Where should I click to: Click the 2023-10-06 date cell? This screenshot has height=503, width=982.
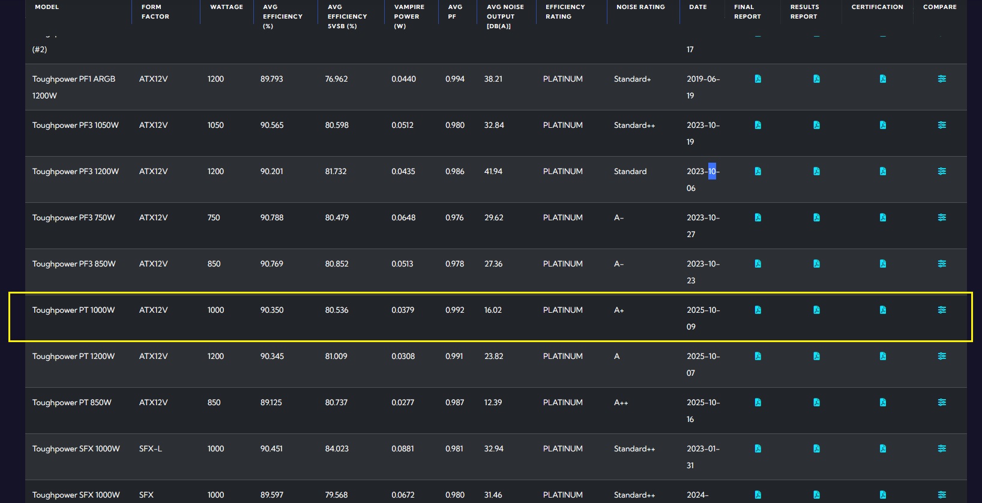pos(703,179)
